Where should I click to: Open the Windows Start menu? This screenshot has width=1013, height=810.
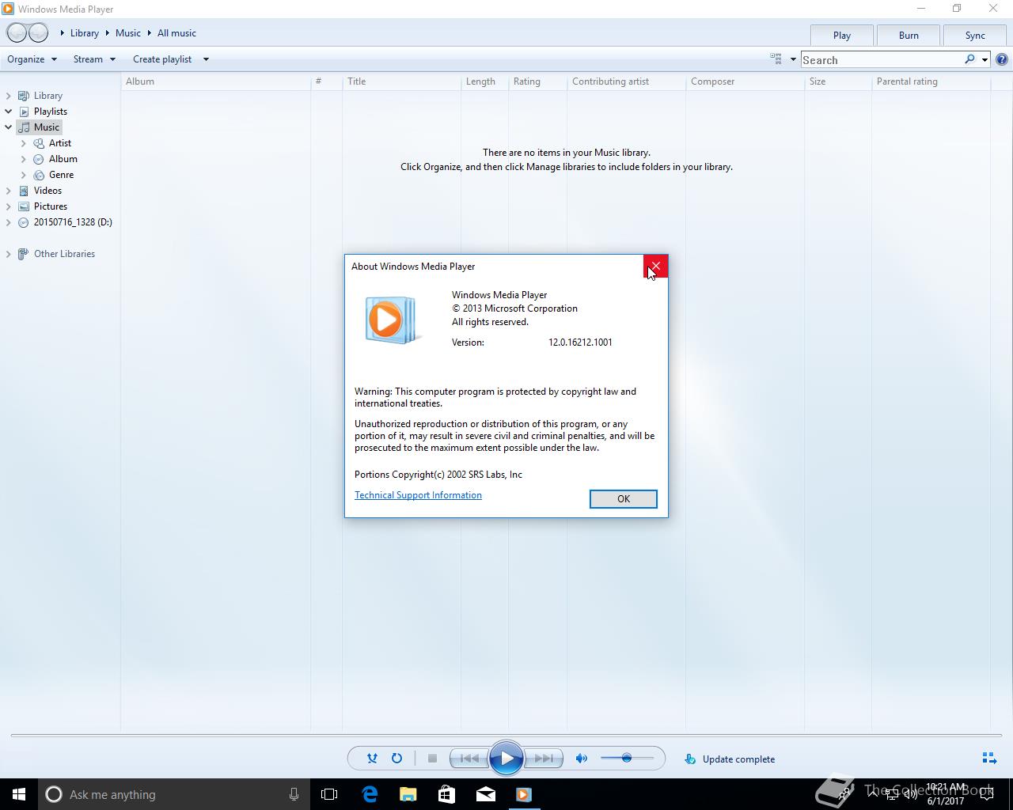(19, 794)
